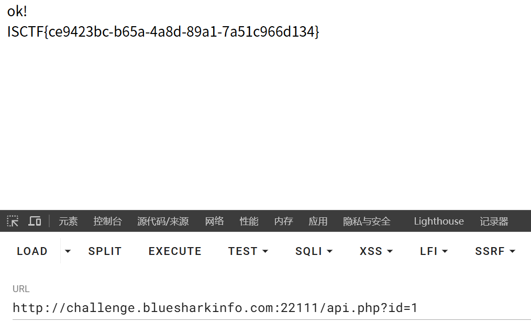Image resolution: width=531 pixels, height=323 pixels.
Task: Open the 性能 (Performance) tab
Action: [x=249, y=221]
